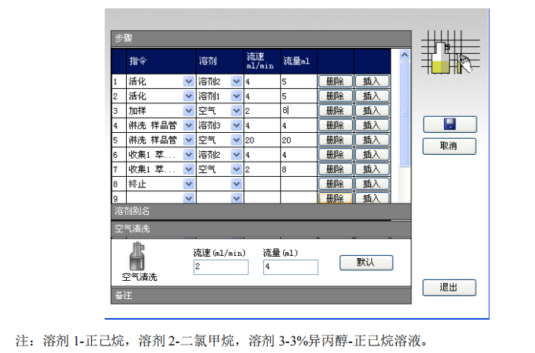This screenshot has height=353, width=535.
Task: Expand the 活化 command dropdown in row 2
Action: (189, 96)
